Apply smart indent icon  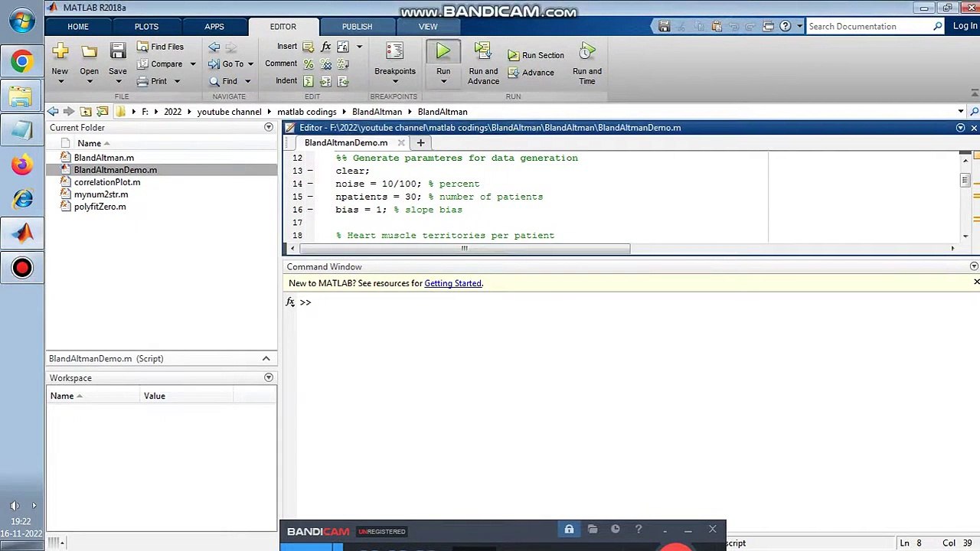[308, 81]
